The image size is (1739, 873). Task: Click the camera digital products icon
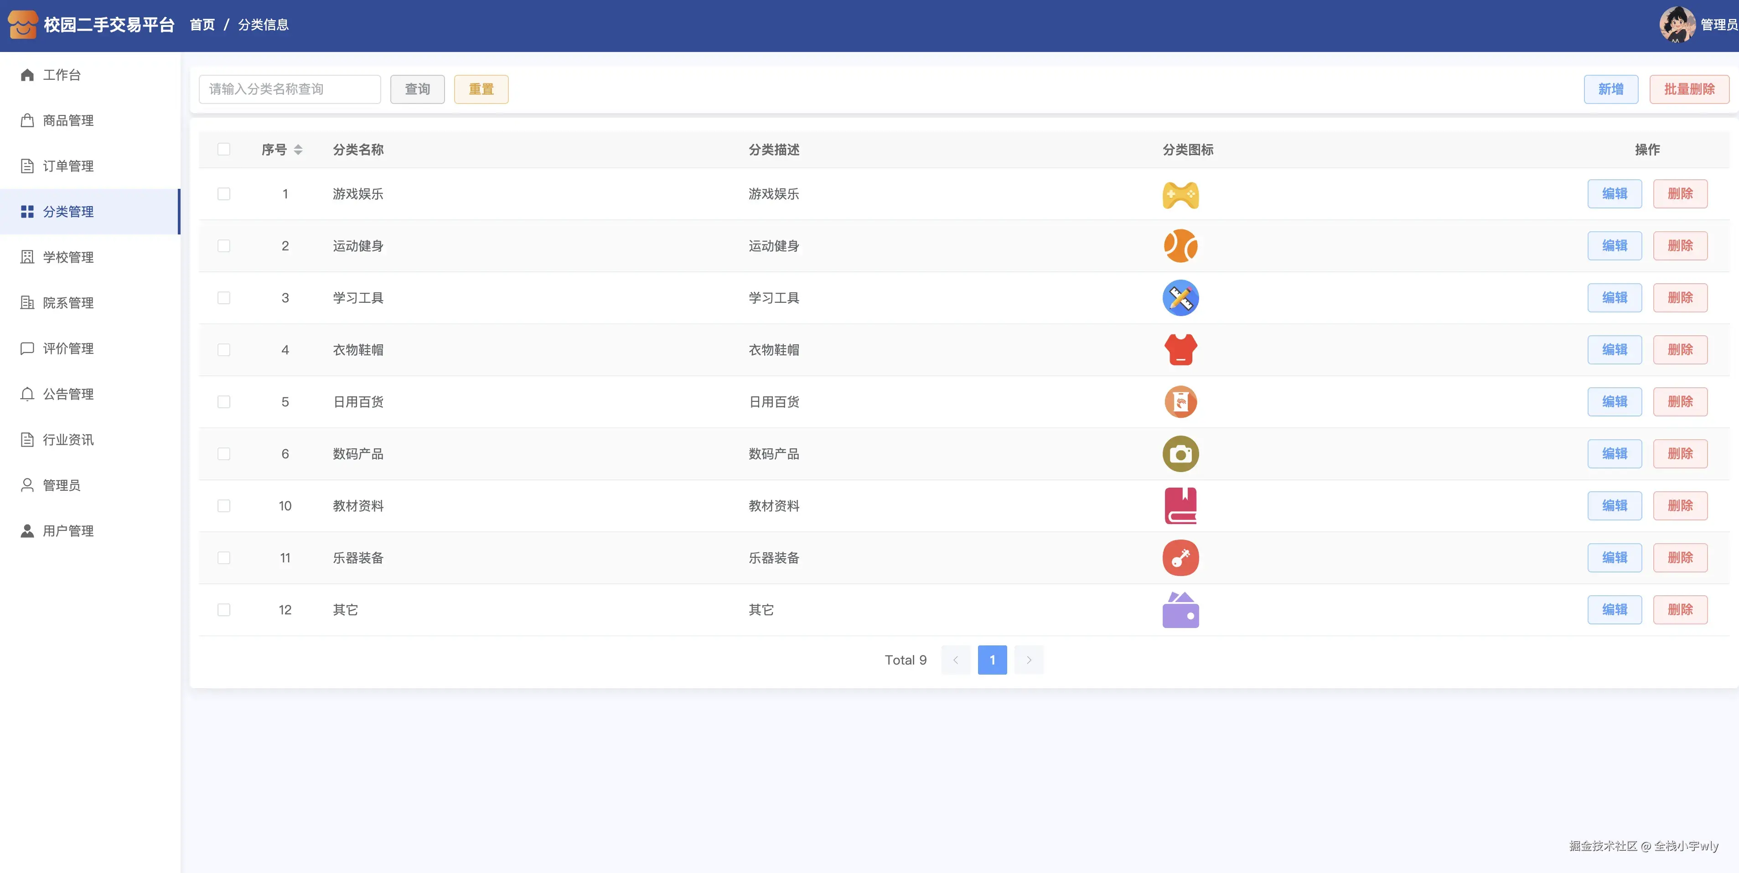coord(1180,454)
